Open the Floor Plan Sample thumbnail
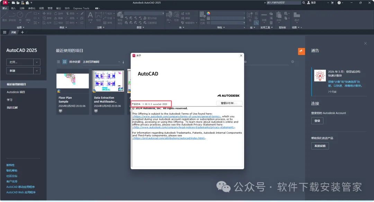 [x=72, y=81]
